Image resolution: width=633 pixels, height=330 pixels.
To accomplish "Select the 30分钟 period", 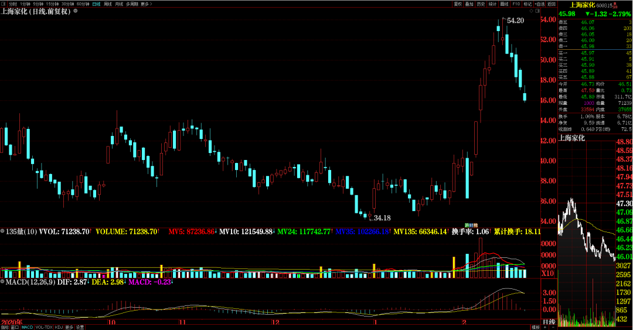I will tap(67, 4).
